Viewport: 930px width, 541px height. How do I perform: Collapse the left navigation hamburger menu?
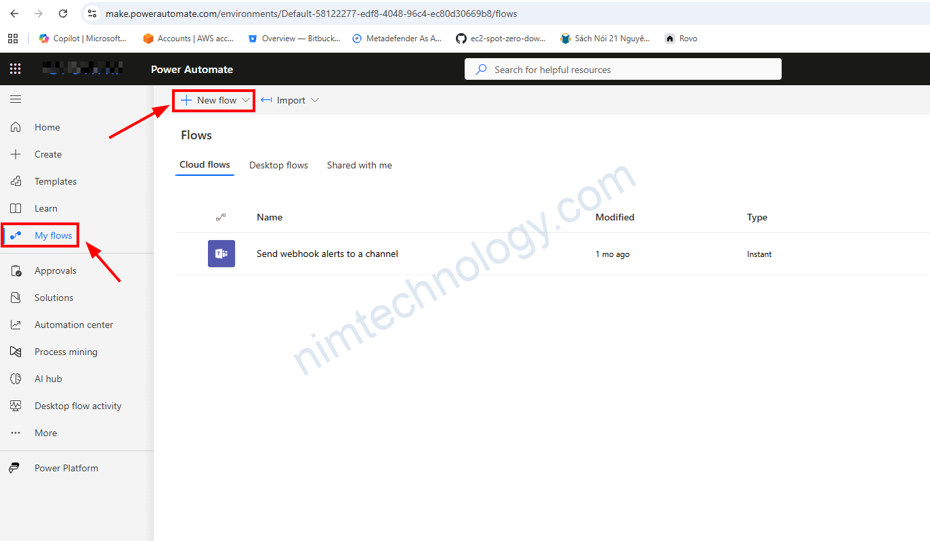[16, 99]
